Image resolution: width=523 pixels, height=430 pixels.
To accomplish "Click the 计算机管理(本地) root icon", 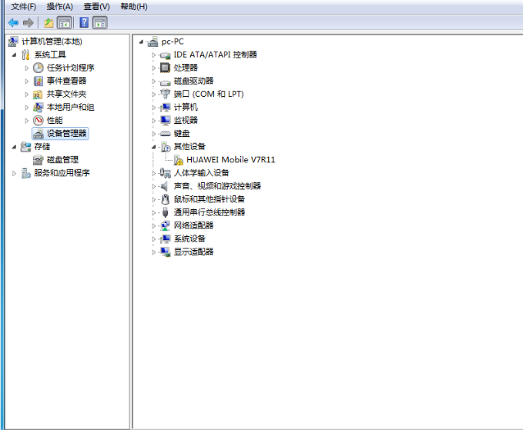I will coord(13,42).
